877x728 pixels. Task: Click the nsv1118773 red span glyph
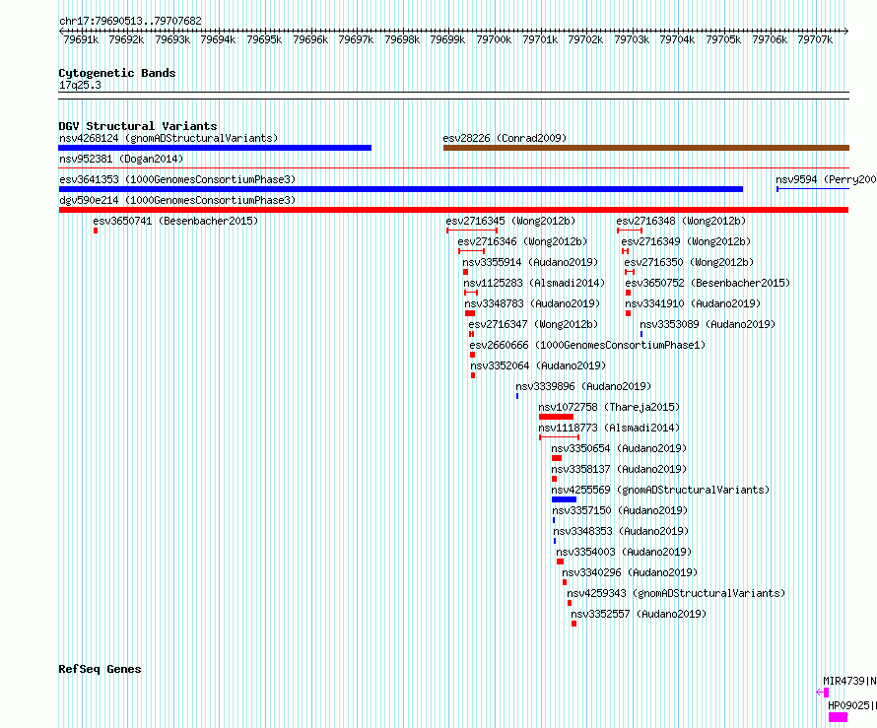pos(560,437)
